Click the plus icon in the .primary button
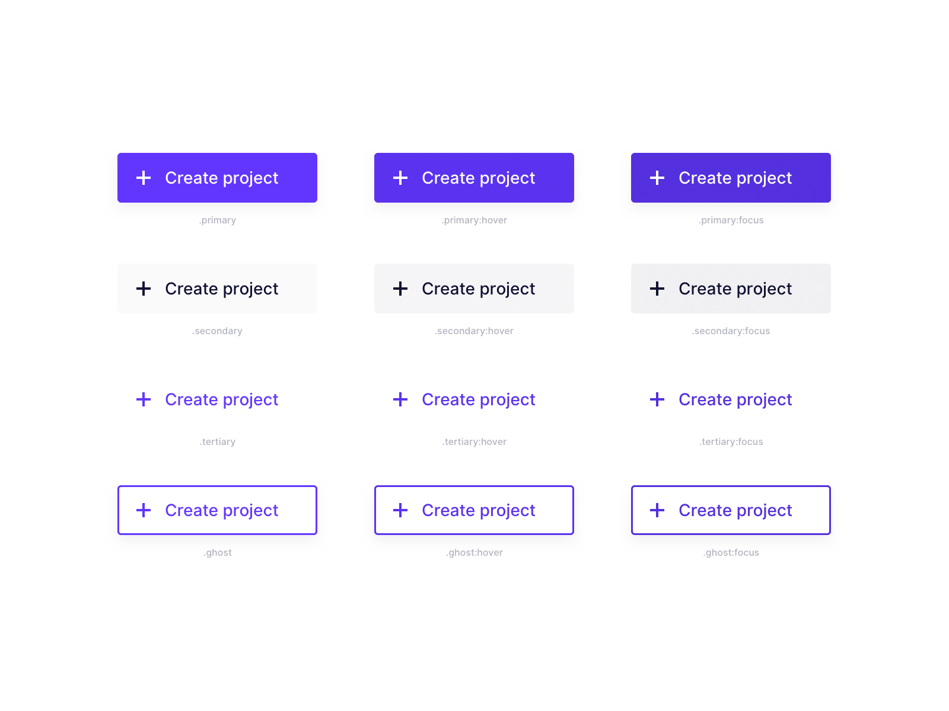 coord(144,178)
